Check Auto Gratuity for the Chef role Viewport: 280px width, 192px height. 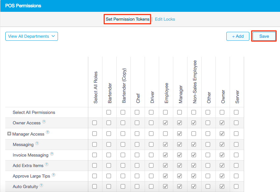[x=137, y=186]
